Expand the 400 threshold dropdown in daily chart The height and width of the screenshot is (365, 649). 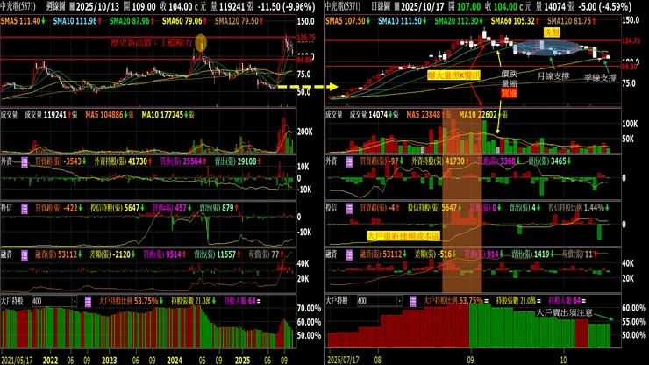[x=399, y=302]
